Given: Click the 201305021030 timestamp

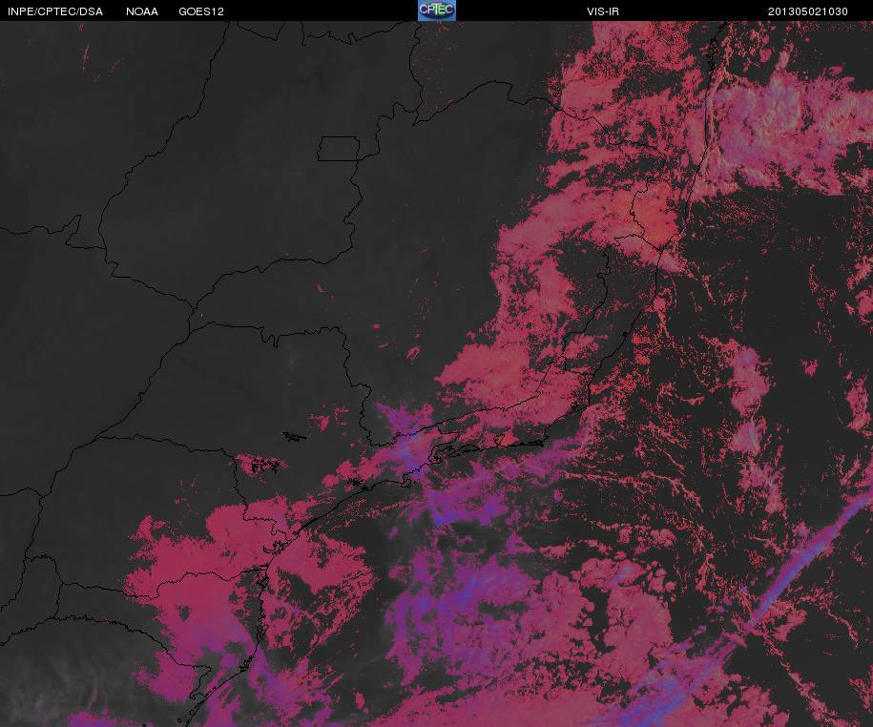Looking at the screenshot, I should pos(808,11).
